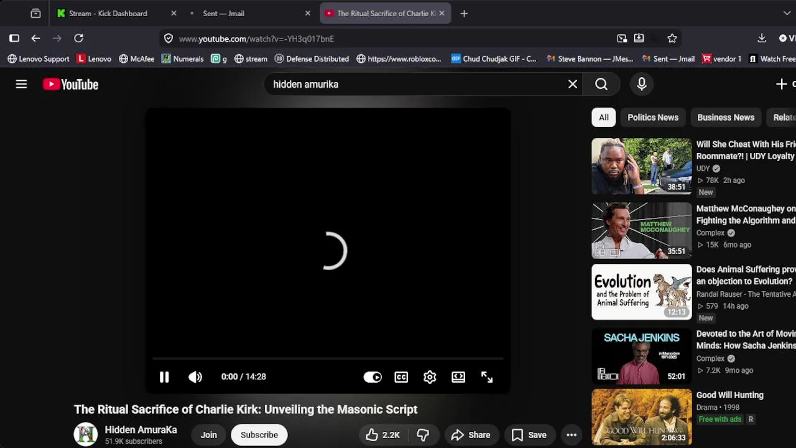Dislike this video
Screen dimensions: 796x448
(423, 435)
